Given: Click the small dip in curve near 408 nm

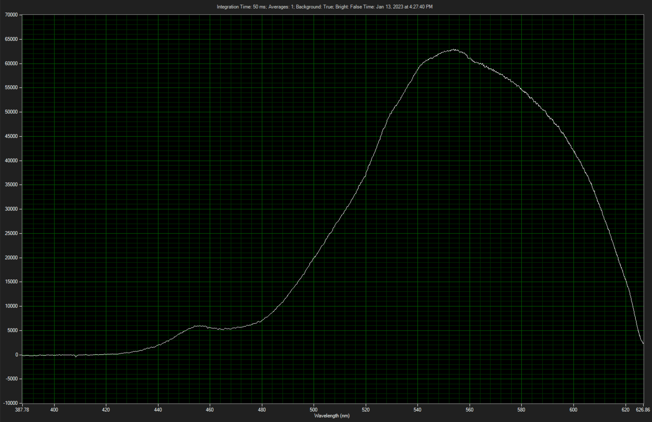Looking at the screenshot, I should 75,356.
